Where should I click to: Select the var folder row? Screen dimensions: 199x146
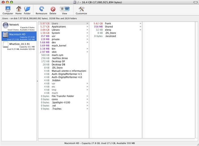64,84
